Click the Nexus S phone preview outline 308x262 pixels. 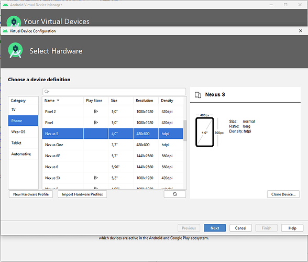pos(204,132)
